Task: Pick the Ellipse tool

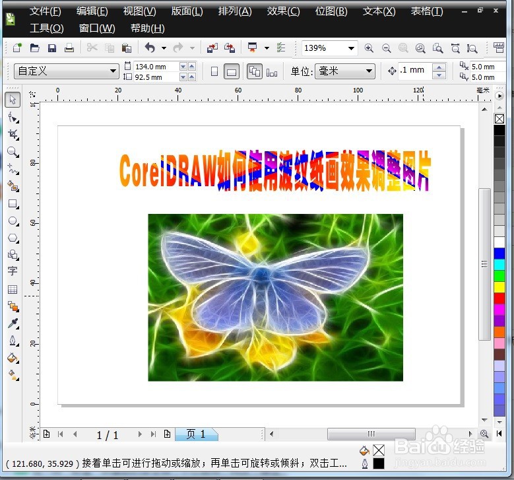Action: click(13, 221)
